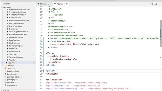
Task: Click the Vue icon on App.vue tab
Action: tap(55, 4)
